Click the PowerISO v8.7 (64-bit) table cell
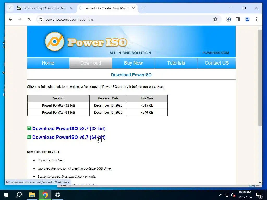The height and width of the screenshot is (200, 267). 58,113
